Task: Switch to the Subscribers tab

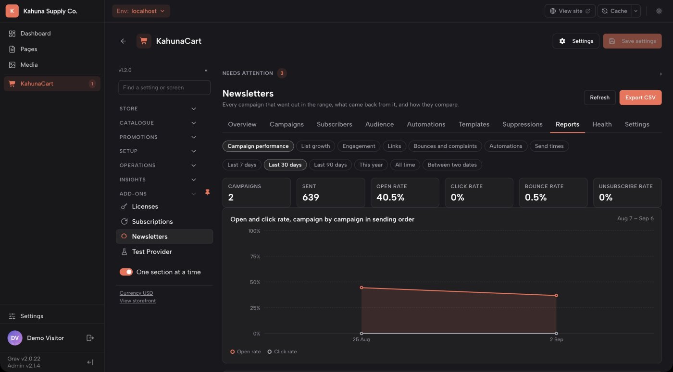Action: (335, 124)
